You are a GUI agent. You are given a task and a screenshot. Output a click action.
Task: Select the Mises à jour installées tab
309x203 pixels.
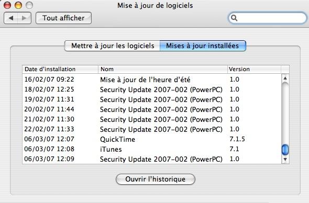click(203, 46)
